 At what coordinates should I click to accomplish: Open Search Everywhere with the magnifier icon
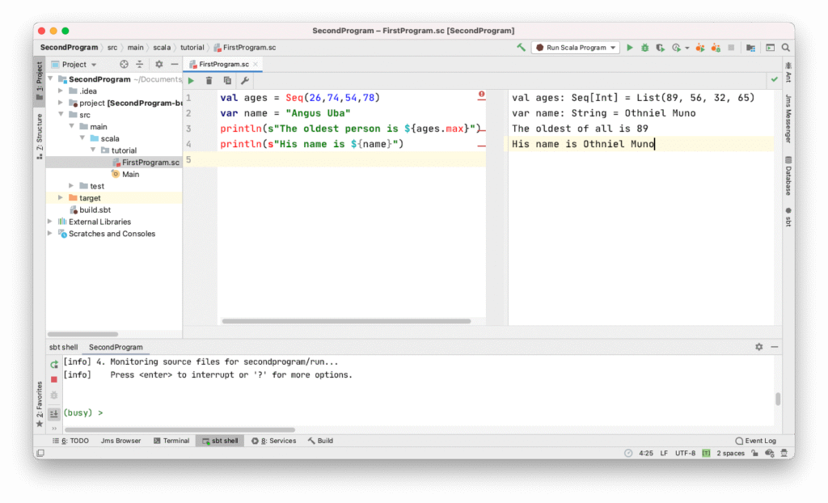coord(784,47)
